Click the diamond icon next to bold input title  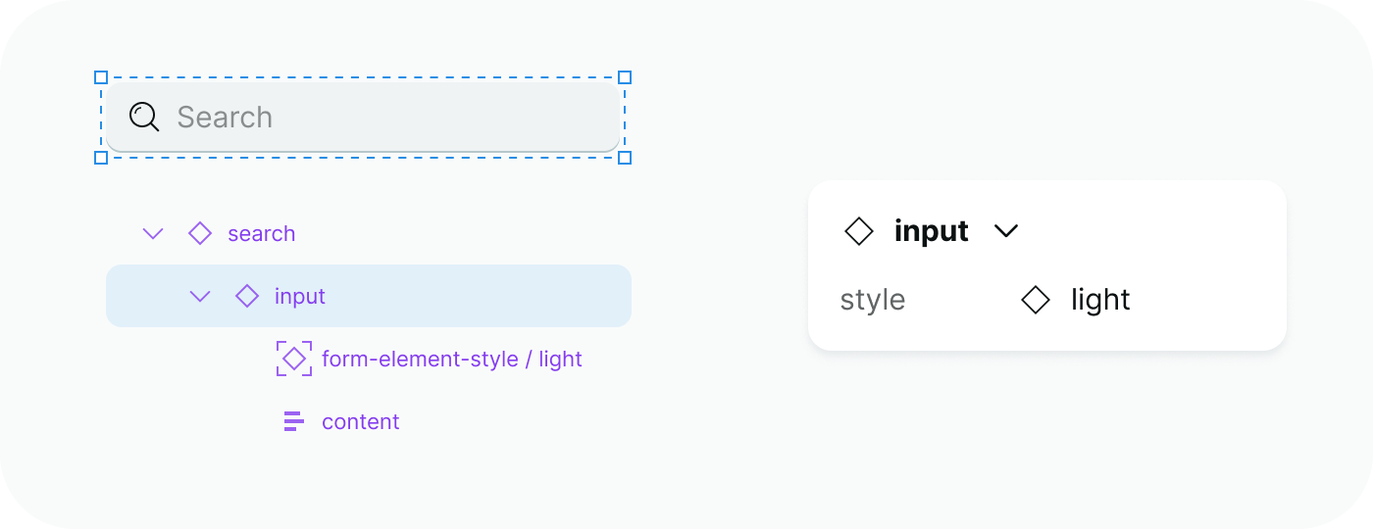click(859, 231)
